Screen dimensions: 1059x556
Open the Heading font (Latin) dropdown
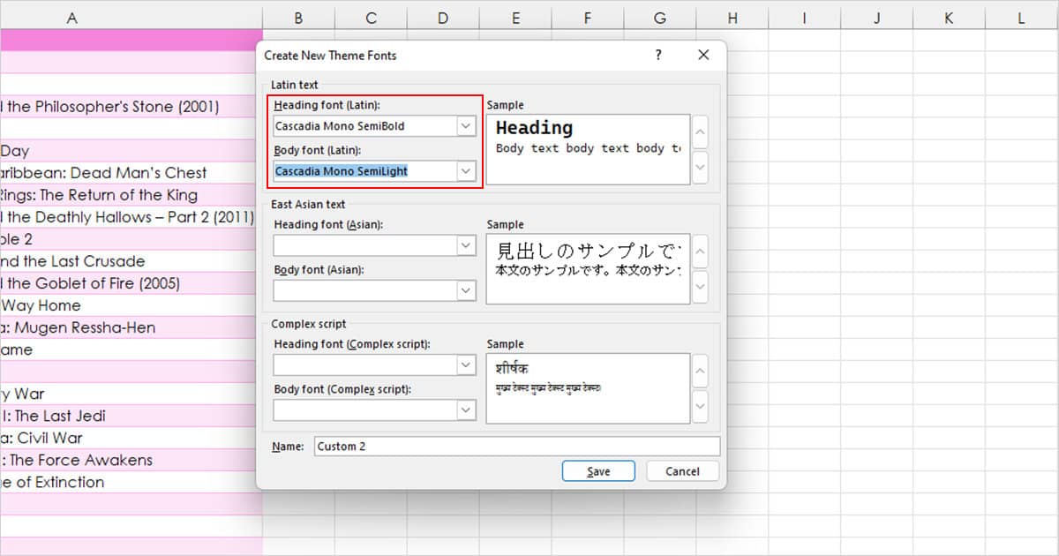(x=467, y=125)
